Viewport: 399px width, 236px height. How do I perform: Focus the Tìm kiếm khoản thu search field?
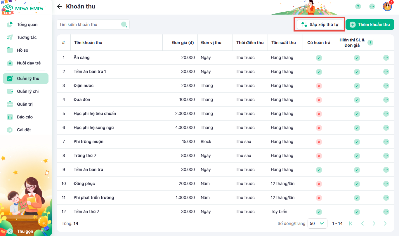89,25
